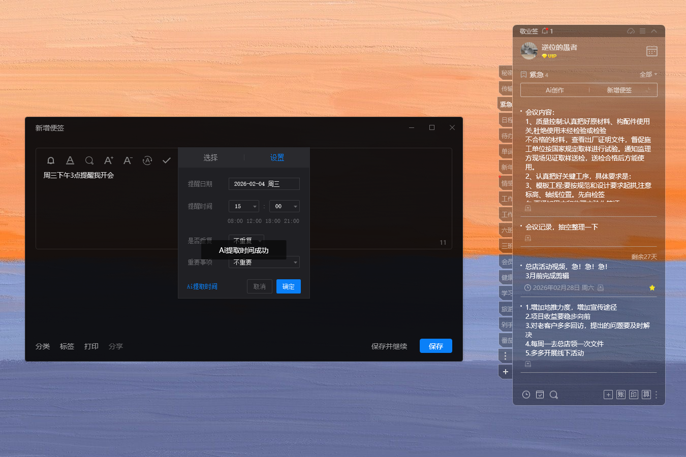Open the 算 calculator icon

pos(646,395)
